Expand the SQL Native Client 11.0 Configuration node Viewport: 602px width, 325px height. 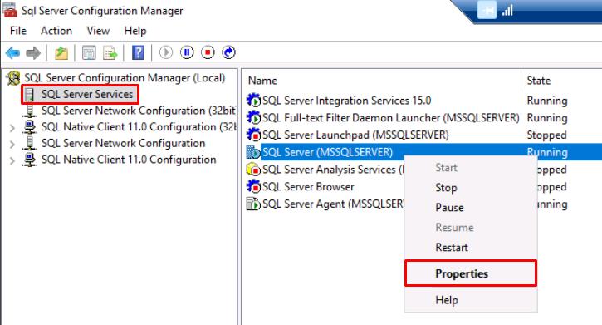pyautogui.click(x=12, y=160)
